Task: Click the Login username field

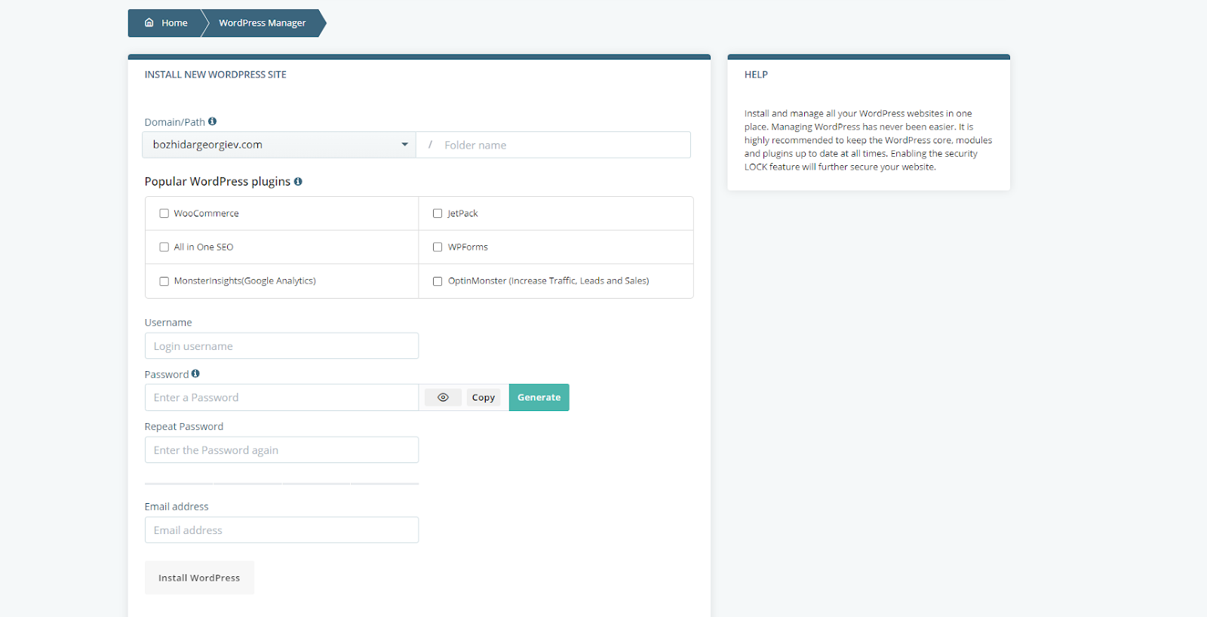Action: click(281, 346)
